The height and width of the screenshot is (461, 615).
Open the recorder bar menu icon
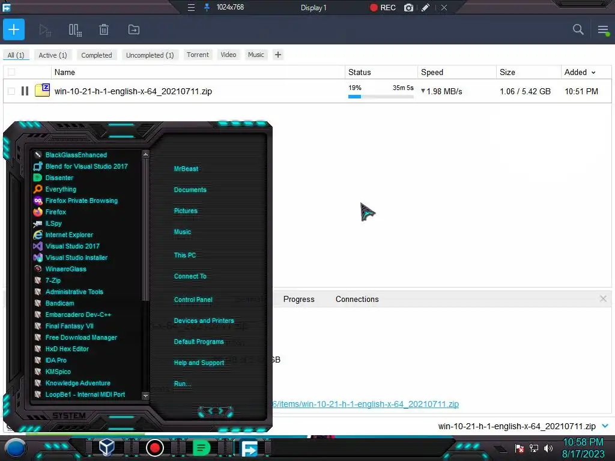click(x=191, y=7)
